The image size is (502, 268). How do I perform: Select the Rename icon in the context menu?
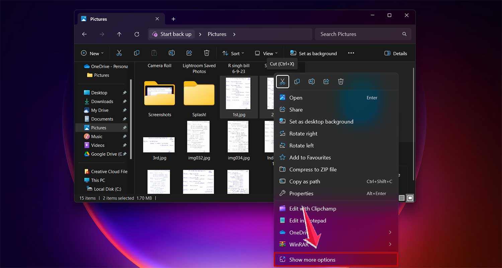point(312,81)
